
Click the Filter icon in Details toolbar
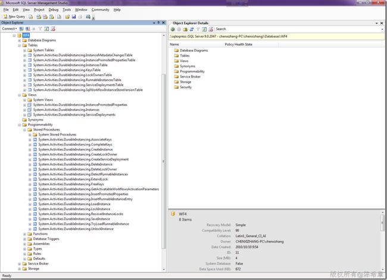[x=198, y=29]
